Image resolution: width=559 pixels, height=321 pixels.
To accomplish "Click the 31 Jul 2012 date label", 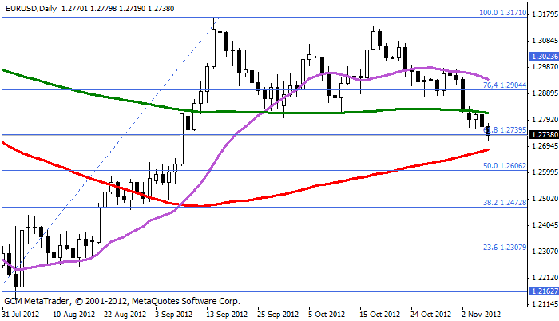I will coord(20,315).
